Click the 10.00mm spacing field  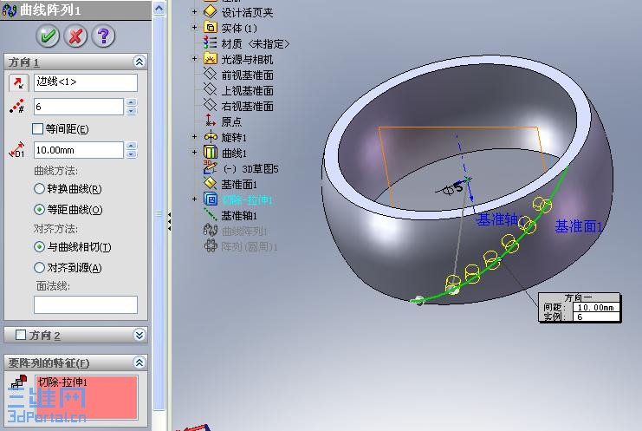click(79, 150)
